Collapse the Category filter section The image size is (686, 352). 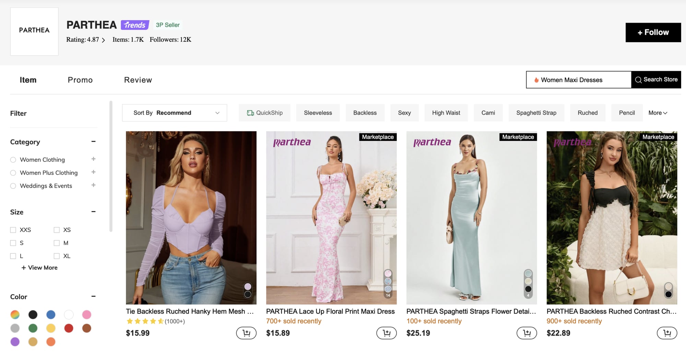tap(93, 142)
